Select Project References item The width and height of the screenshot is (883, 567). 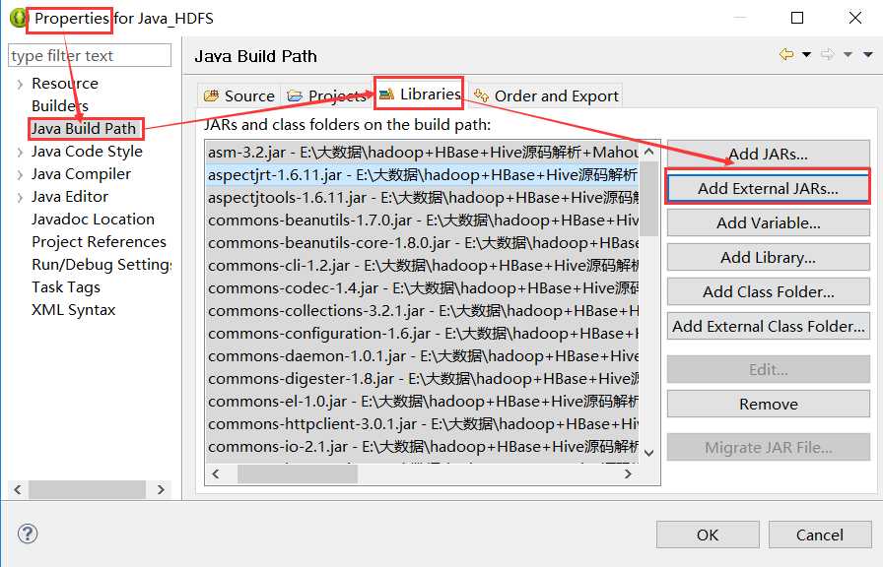click(x=99, y=241)
